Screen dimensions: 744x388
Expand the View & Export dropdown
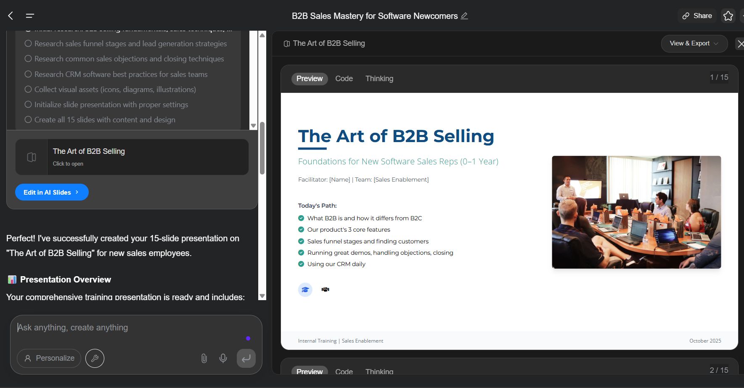tap(694, 43)
